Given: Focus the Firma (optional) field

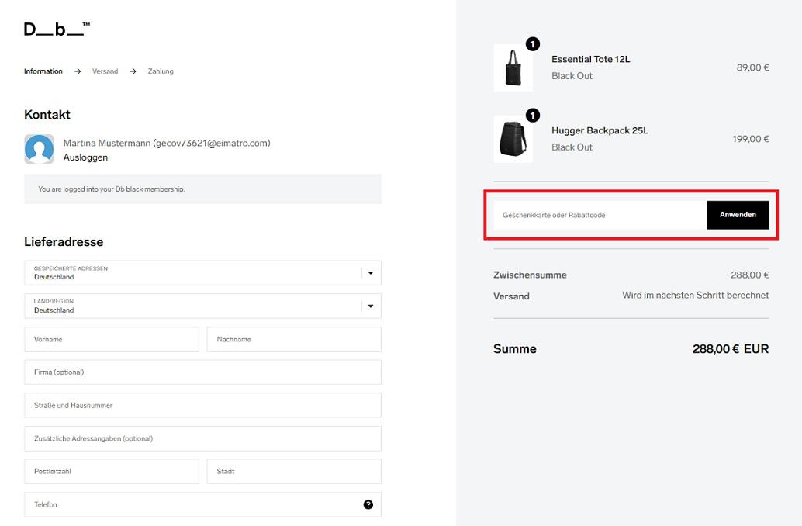Looking at the screenshot, I should [x=202, y=372].
